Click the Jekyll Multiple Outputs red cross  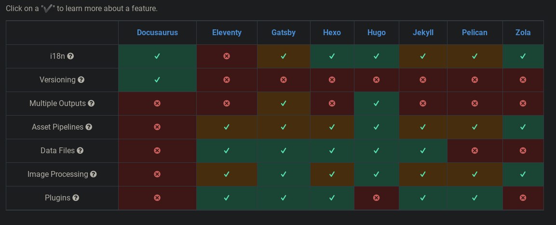423,104
